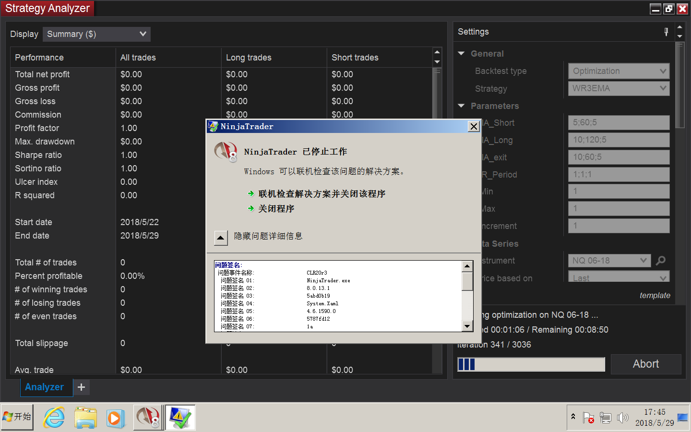
Task: Open the Display Summary ($) dropdown
Action: click(96, 34)
